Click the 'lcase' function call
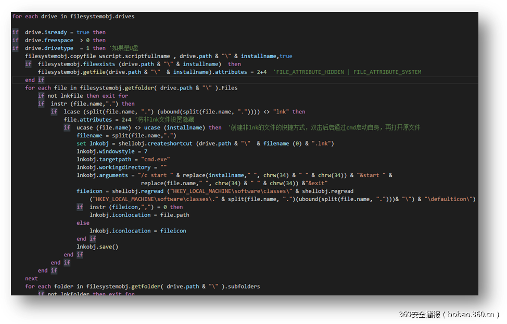Viewport: 507px width, 324px height. (72, 112)
